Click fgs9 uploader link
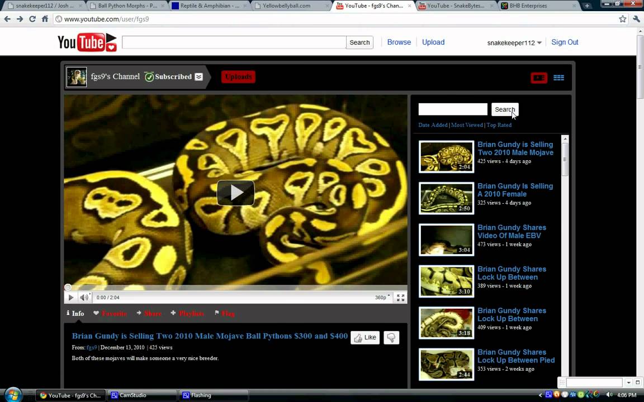The width and height of the screenshot is (644, 402). click(92, 347)
